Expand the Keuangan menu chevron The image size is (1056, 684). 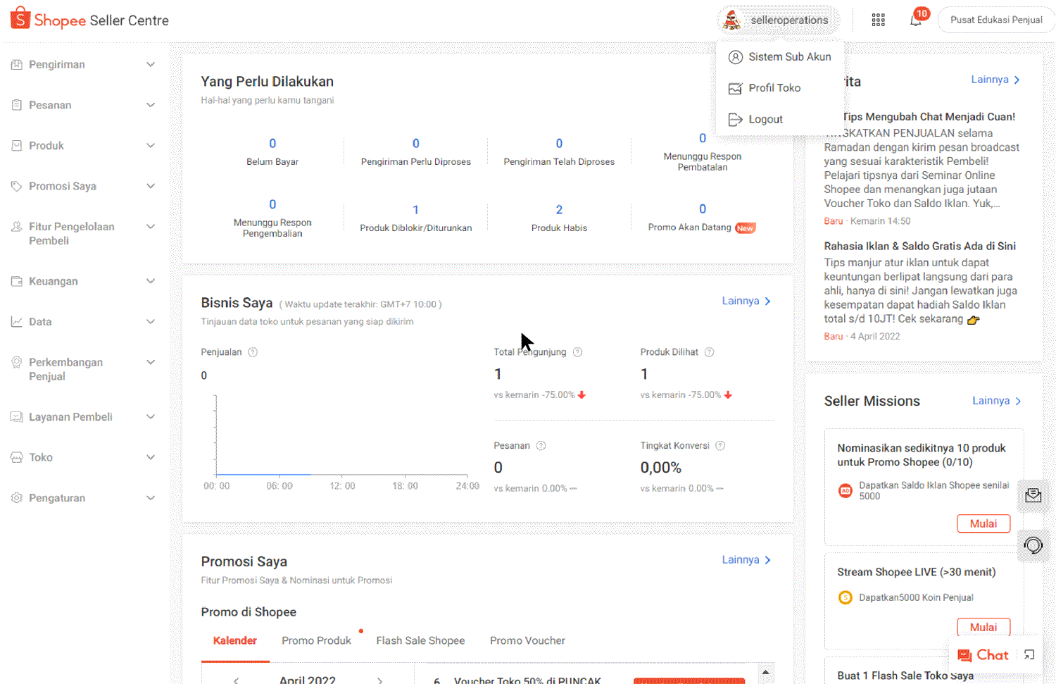pos(151,281)
